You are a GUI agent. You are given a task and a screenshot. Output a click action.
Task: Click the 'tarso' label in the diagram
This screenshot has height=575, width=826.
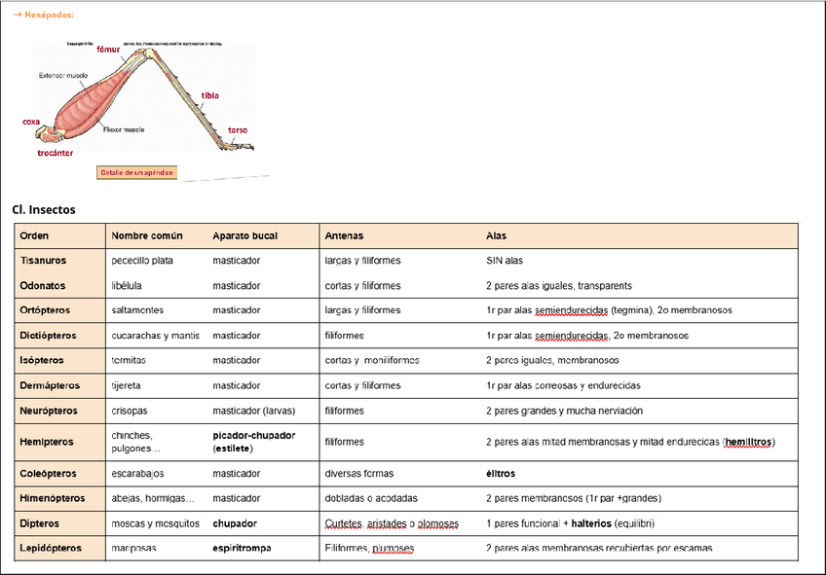point(238,130)
